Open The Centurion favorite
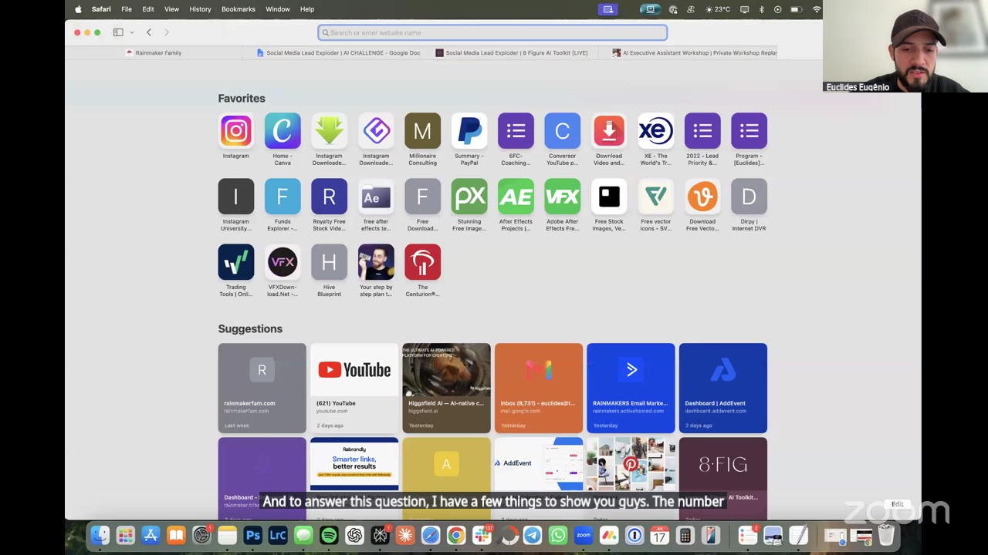The width and height of the screenshot is (988, 555). click(x=422, y=262)
